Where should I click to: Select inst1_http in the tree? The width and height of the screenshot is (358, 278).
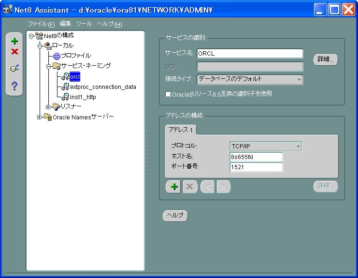click(x=83, y=97)
